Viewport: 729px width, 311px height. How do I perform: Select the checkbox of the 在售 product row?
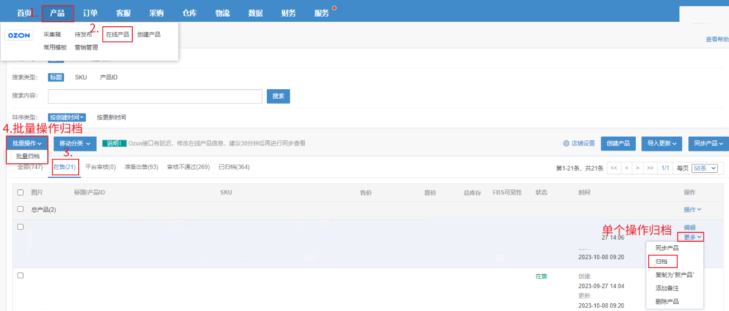coord(21,275)
